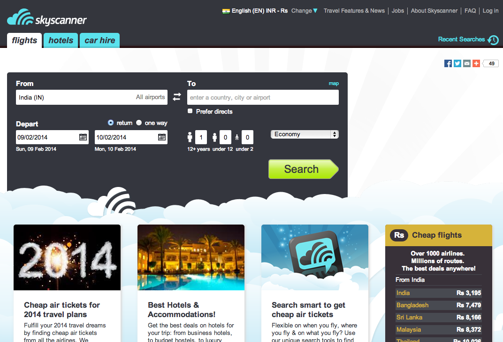This screenshot has width=503, height=342.
Task: Select Malaysia Rs 8,372 flight deal
Action: [439, 329]
